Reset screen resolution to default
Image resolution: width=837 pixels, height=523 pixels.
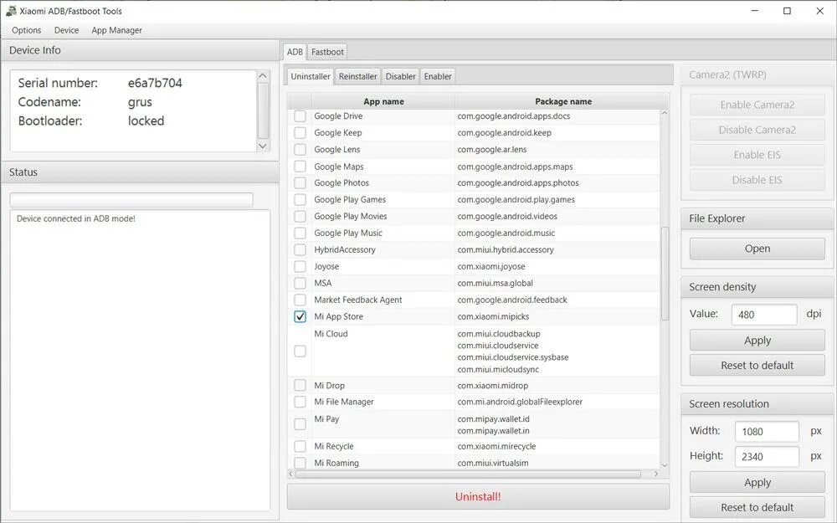click(x=757, y=508)
